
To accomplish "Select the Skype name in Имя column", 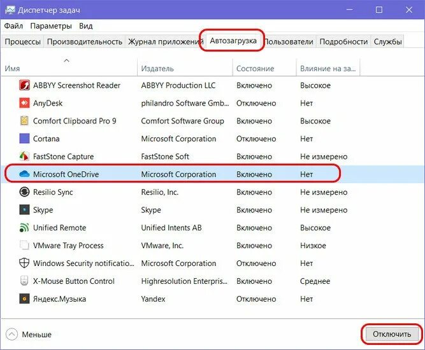I will tap(43, 210).
